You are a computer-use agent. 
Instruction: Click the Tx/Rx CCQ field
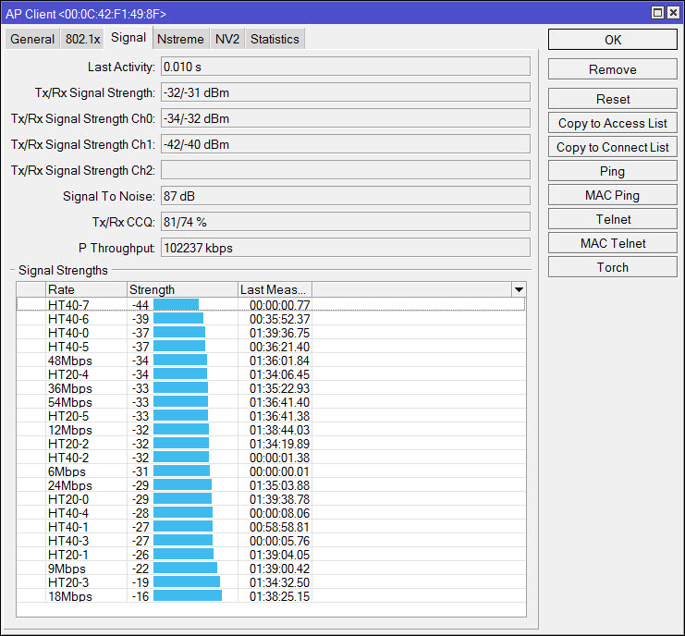[x=346, y=222]
